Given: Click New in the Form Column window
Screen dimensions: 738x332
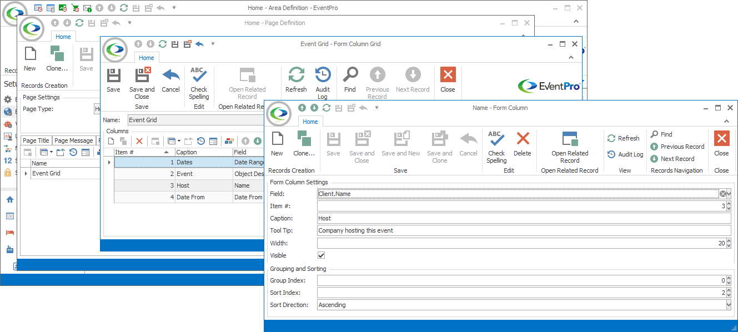Looking at the screenshot, I should coord(277,144).
